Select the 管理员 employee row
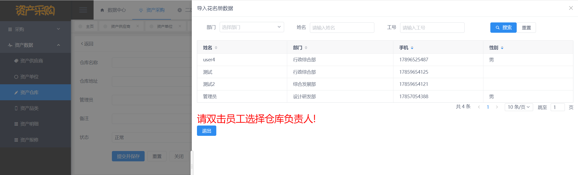 click(385, 96)
